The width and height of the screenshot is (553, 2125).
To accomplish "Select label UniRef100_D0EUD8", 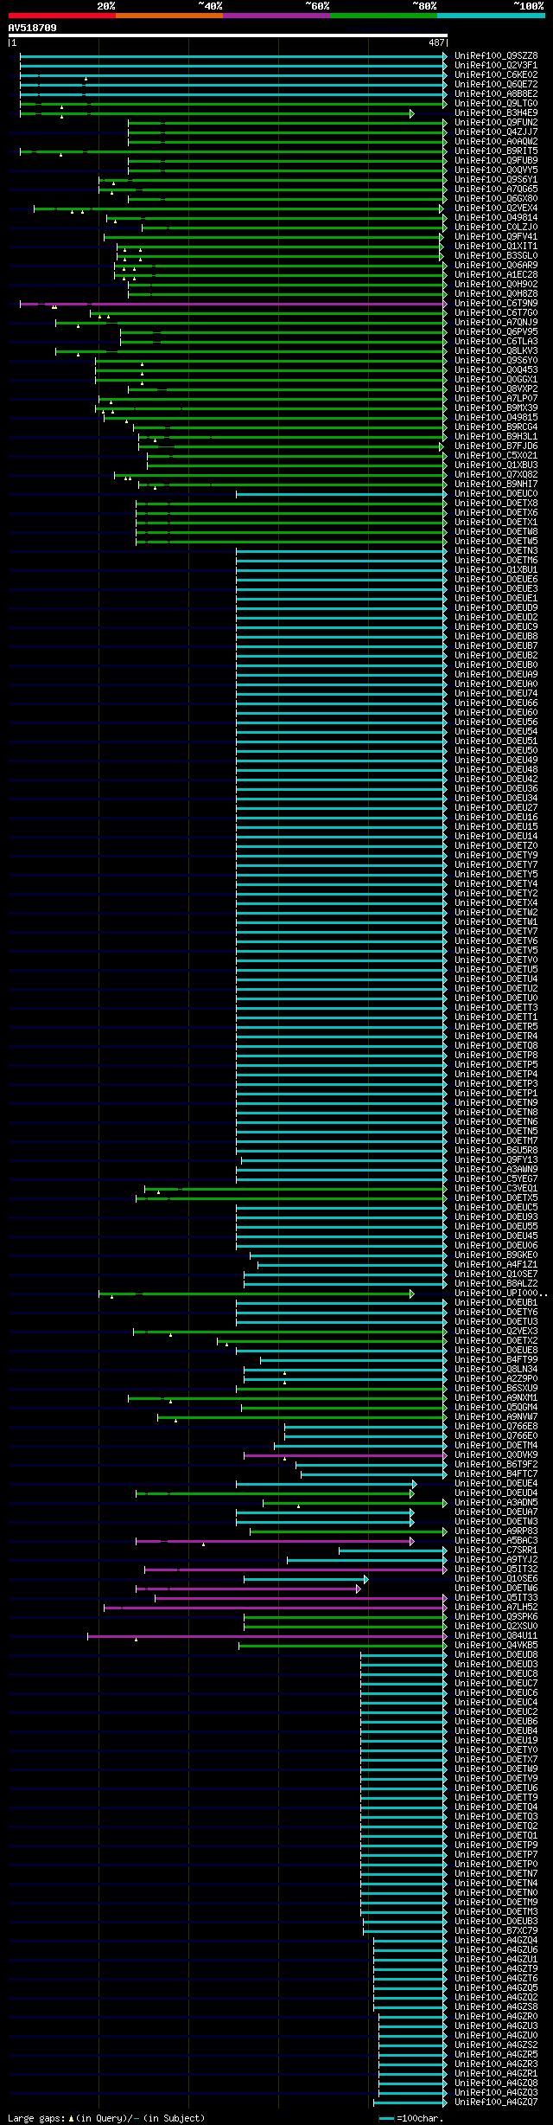I will coord(496,1655).
